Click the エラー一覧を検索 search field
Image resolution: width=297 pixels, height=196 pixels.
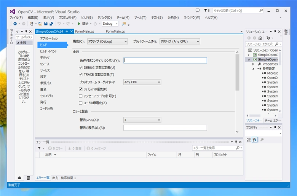pyautogui.click(x=214, y=148)
